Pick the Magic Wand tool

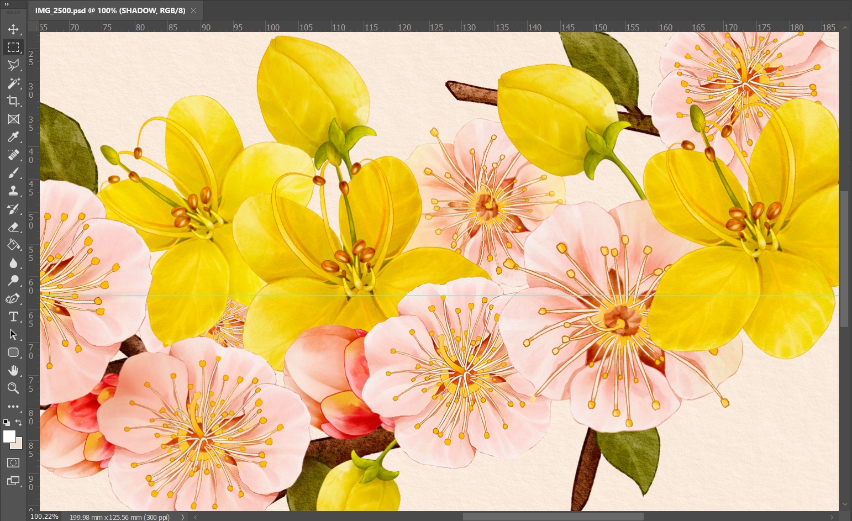(13, 83)
